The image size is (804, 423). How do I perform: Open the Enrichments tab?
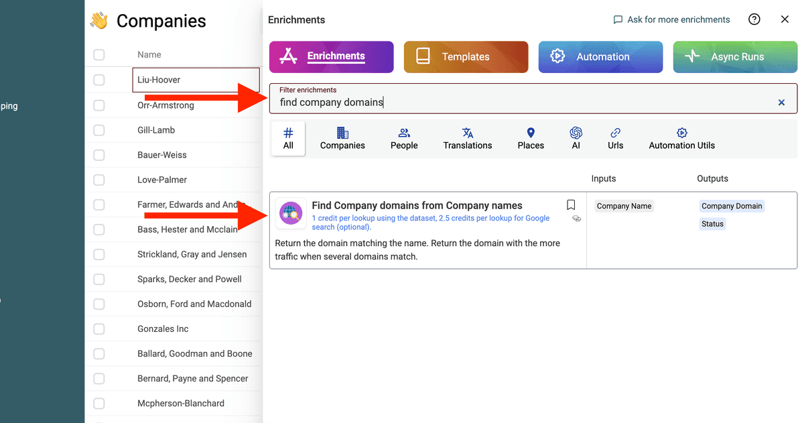332,57
